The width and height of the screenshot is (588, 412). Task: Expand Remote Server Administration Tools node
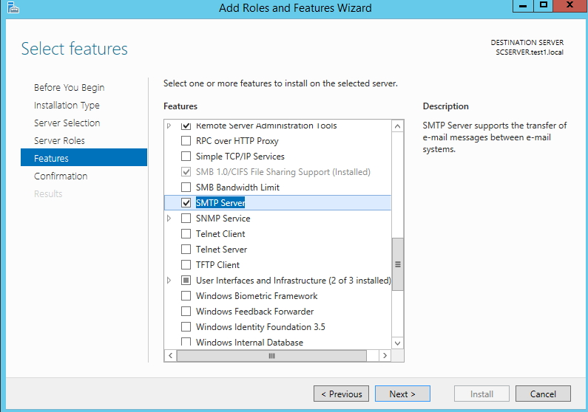click(x=169, y=126)
